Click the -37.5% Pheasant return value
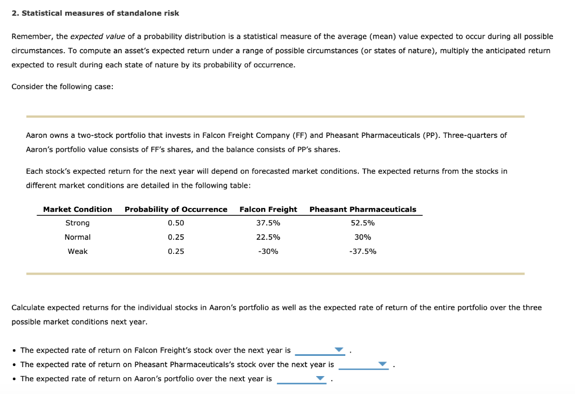 tap(363, 251)
